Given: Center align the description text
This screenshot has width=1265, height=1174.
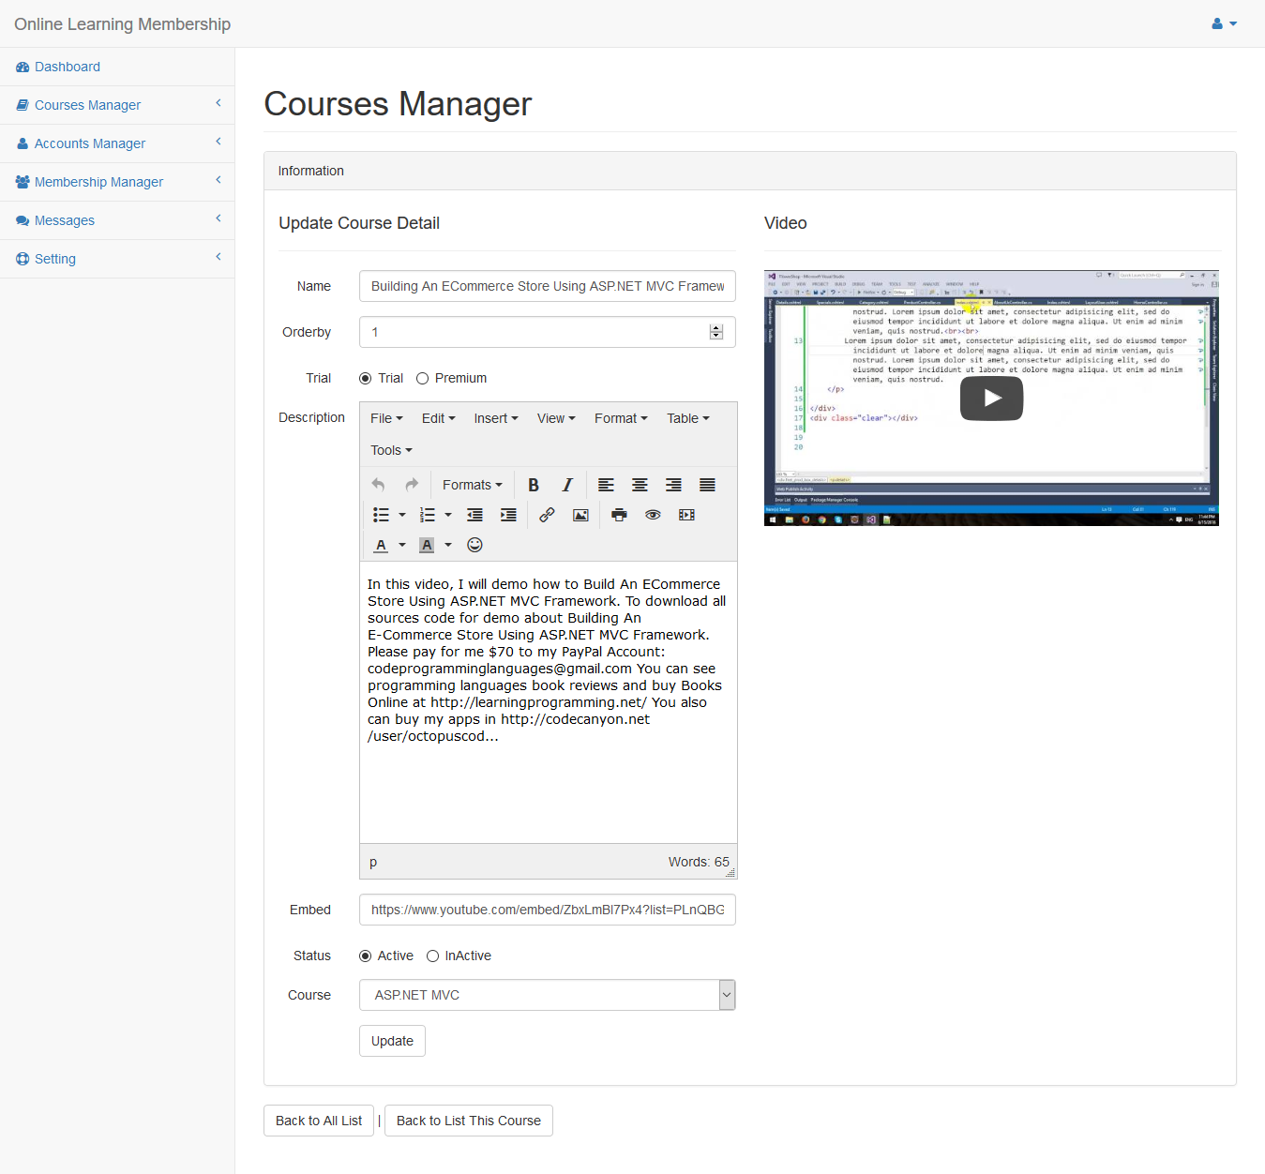Looking at the screenshot, I should (640, 485).
